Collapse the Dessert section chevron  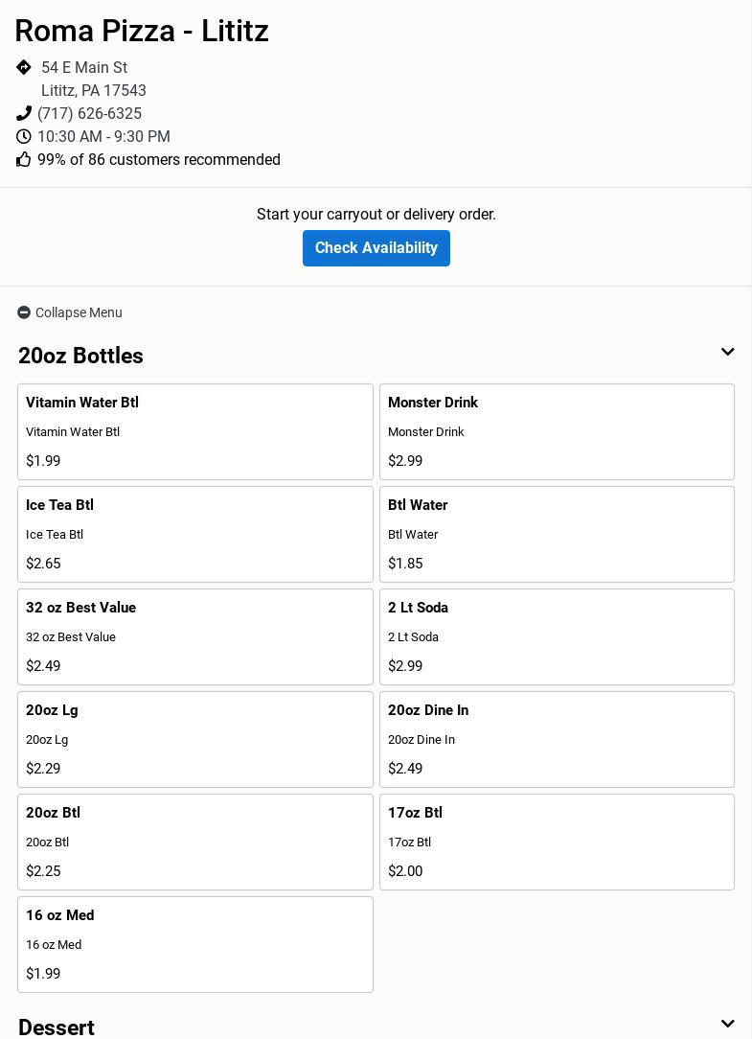pyautogui.click(x=727, y=1025)
